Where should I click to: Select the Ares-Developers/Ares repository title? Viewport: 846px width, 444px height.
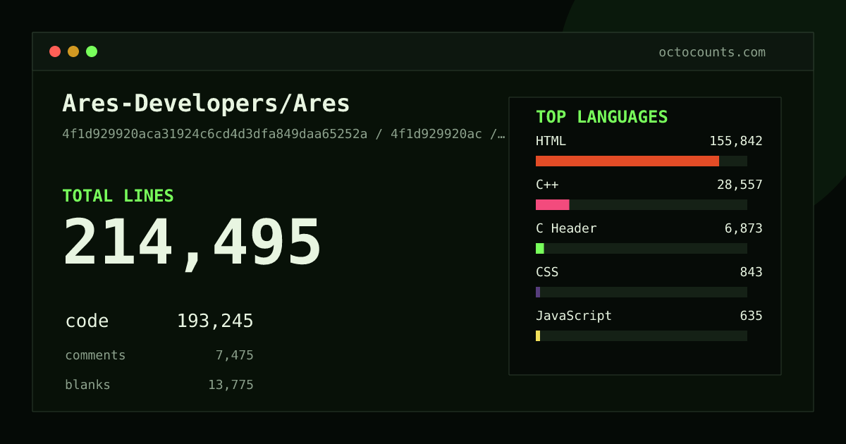click(206, 104)
